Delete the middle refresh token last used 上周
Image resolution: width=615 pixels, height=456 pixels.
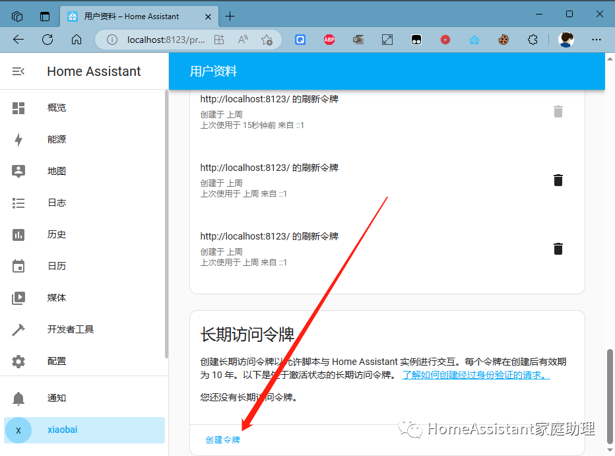[x=558, y=180]
